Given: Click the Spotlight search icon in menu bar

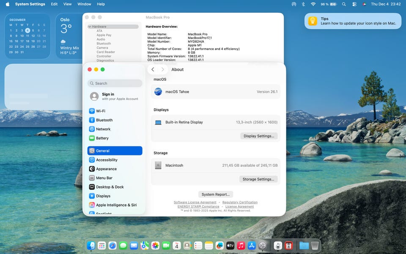Looking at the screenshot, I should click(344, 4).
